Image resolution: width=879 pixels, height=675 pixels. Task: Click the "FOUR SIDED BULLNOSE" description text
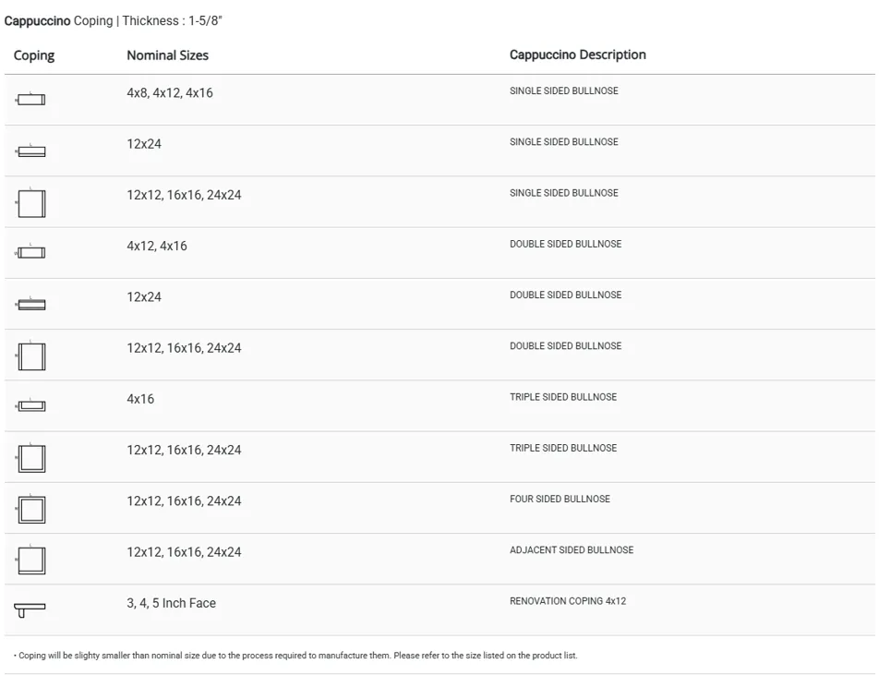560,500
